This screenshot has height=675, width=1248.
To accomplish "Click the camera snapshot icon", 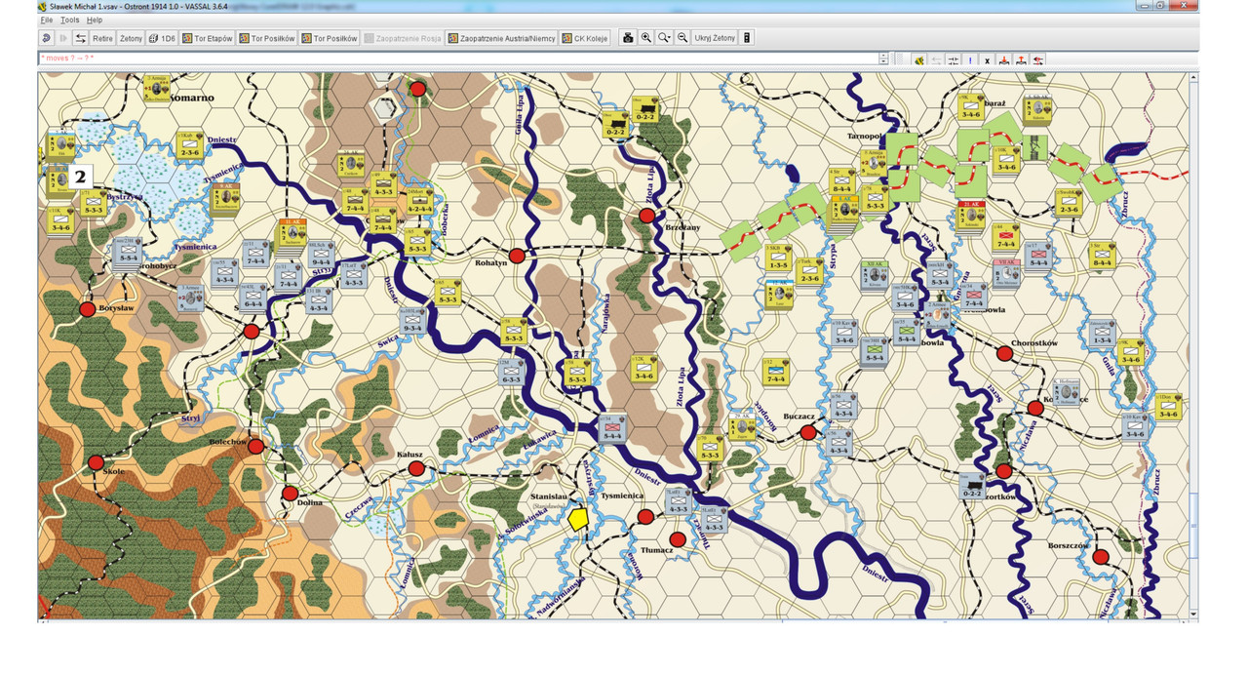I will click(629, 38).
